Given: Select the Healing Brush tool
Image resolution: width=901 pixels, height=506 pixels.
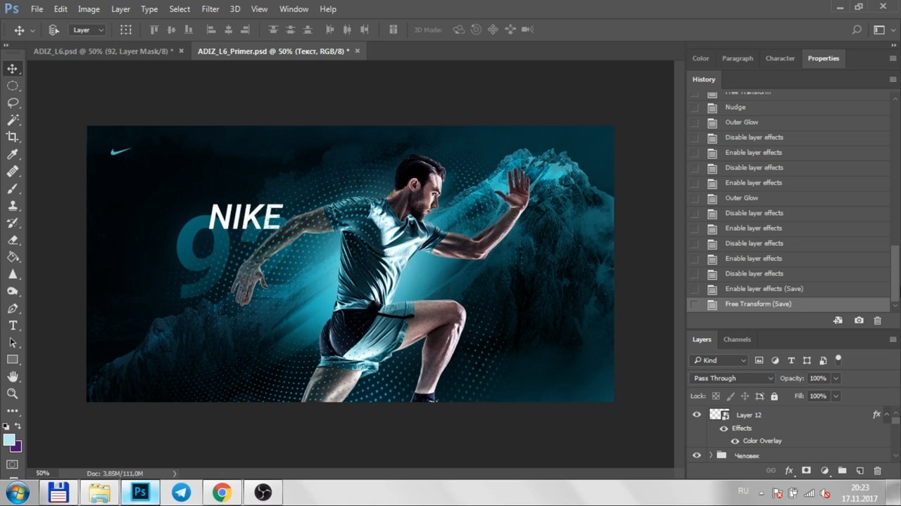Looking at the screenshot, I should click(13, 171).
